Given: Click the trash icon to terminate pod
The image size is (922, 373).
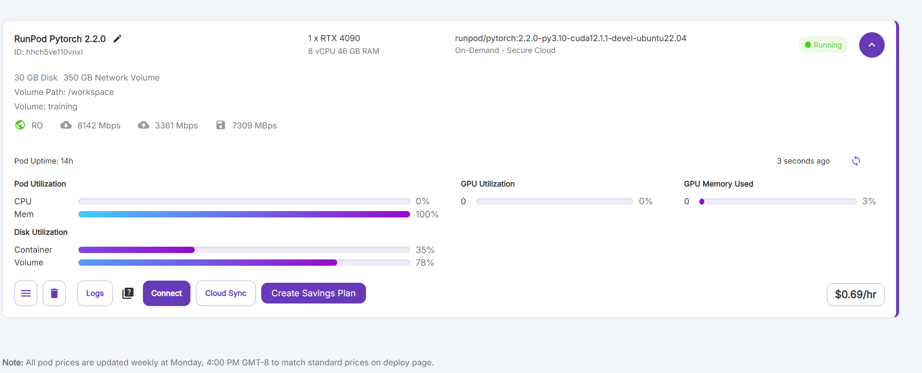Looking at the screenshot, I should pyautogui.click(x=54, y=293).
